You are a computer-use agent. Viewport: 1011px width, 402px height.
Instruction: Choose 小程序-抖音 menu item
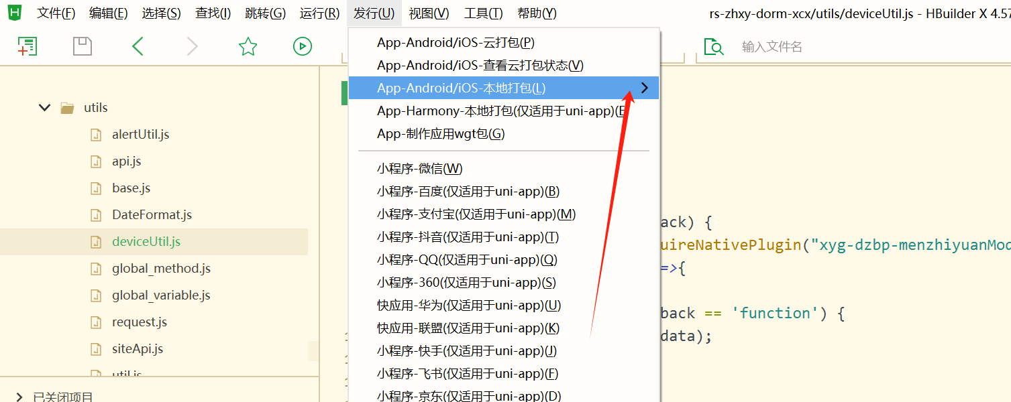point(504,237)
